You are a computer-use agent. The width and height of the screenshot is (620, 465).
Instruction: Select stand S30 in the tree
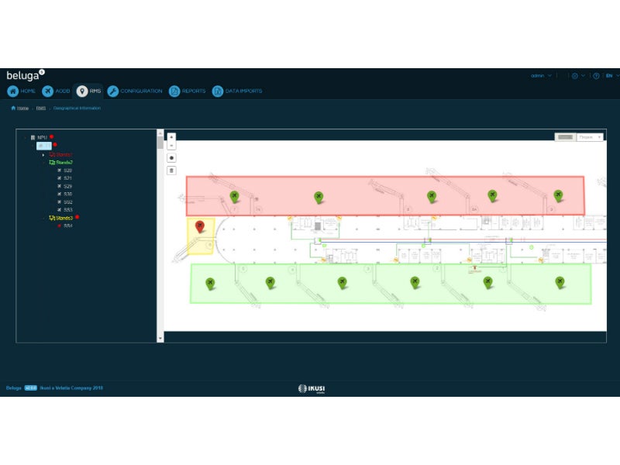tap(67, 194)
